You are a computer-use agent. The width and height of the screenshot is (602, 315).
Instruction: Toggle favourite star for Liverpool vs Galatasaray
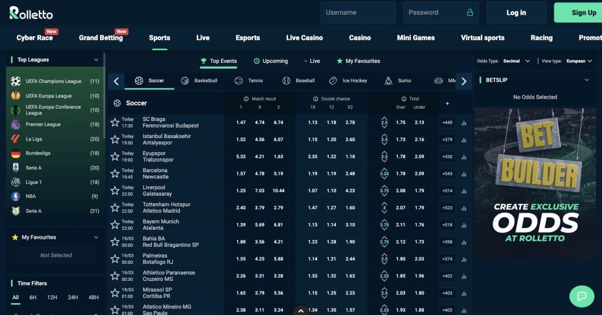tap(115, 190)
